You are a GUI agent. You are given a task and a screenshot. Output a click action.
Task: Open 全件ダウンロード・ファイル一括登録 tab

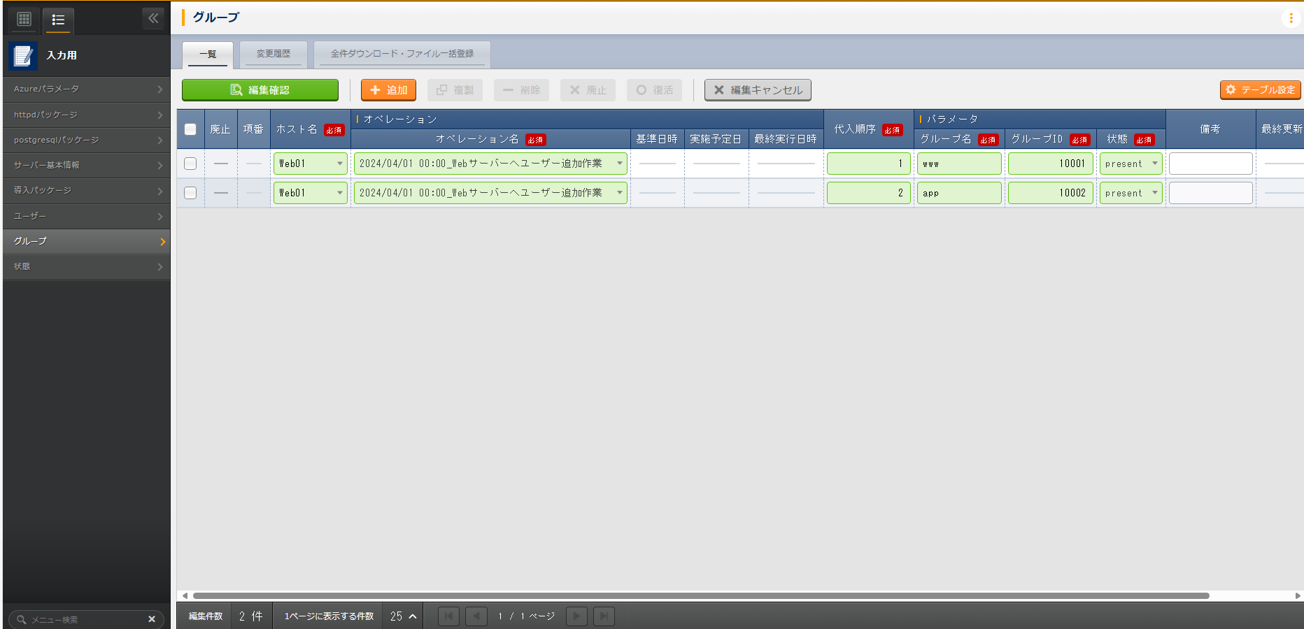[402, 54]
